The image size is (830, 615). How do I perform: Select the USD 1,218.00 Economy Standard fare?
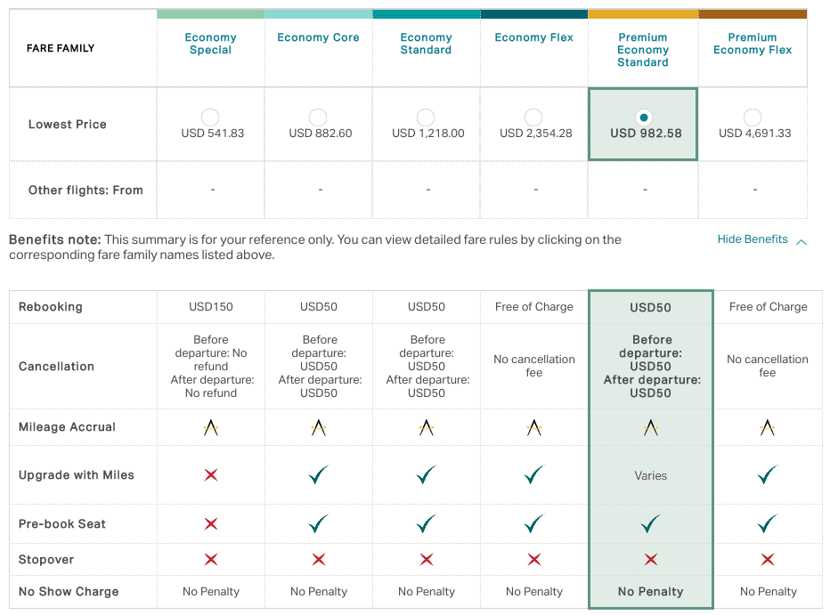coord(426,117)
